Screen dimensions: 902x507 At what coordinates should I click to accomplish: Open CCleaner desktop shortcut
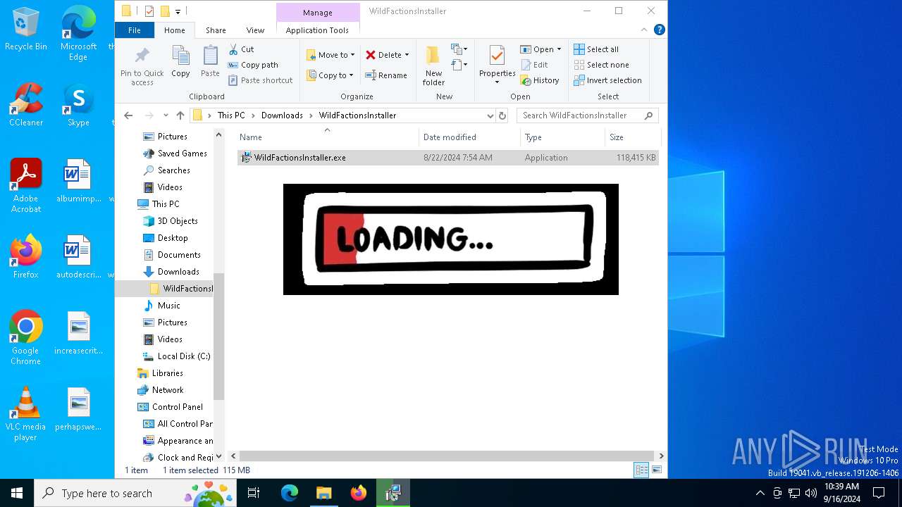pos(26,105)
